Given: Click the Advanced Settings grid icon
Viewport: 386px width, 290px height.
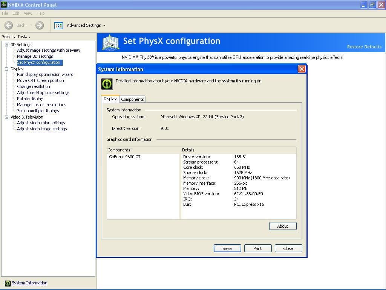Looking at the screenshot, I should coord(58,25).
